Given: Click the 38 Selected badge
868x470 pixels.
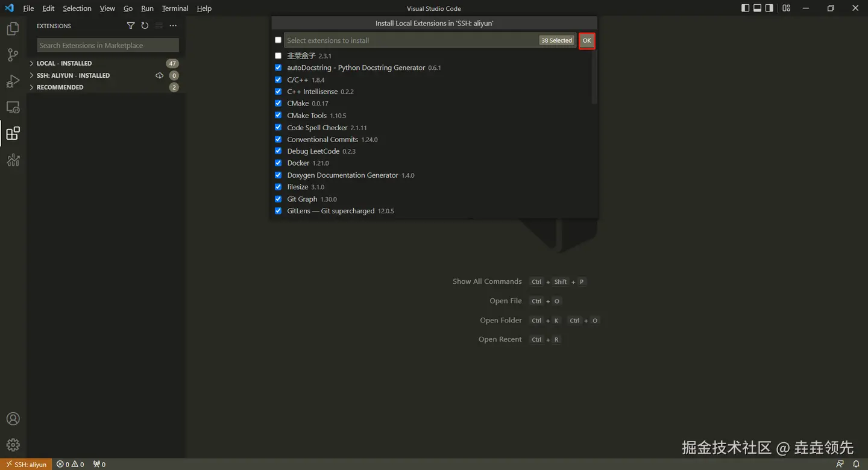Looking at the screenshot, I should click(x=556, y=40).
